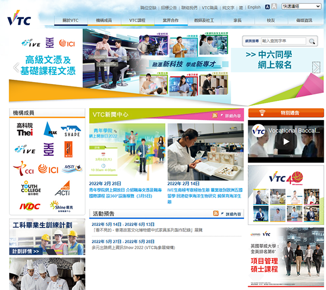Open the 職位空缺 link in top bar
326x290 pixels.
point(148,8)
